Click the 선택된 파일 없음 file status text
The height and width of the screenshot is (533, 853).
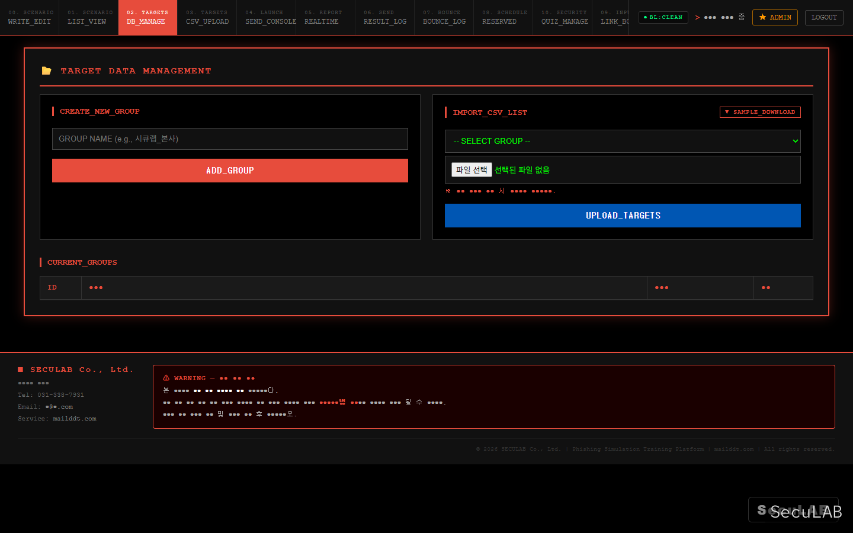point(522,170)
